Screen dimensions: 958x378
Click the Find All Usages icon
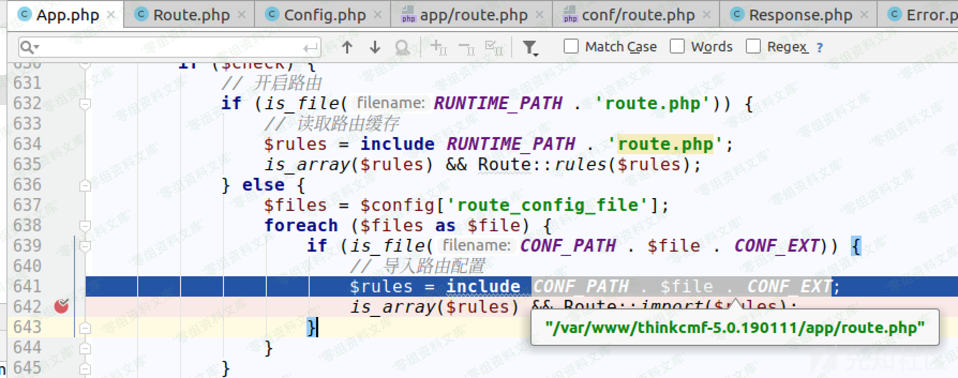pyautogui.click(x=402, y=47)
